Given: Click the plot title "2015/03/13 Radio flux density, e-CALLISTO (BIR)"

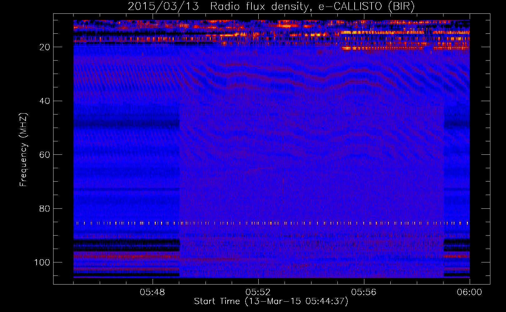Looking at the screenshot, I should (271, 7).
